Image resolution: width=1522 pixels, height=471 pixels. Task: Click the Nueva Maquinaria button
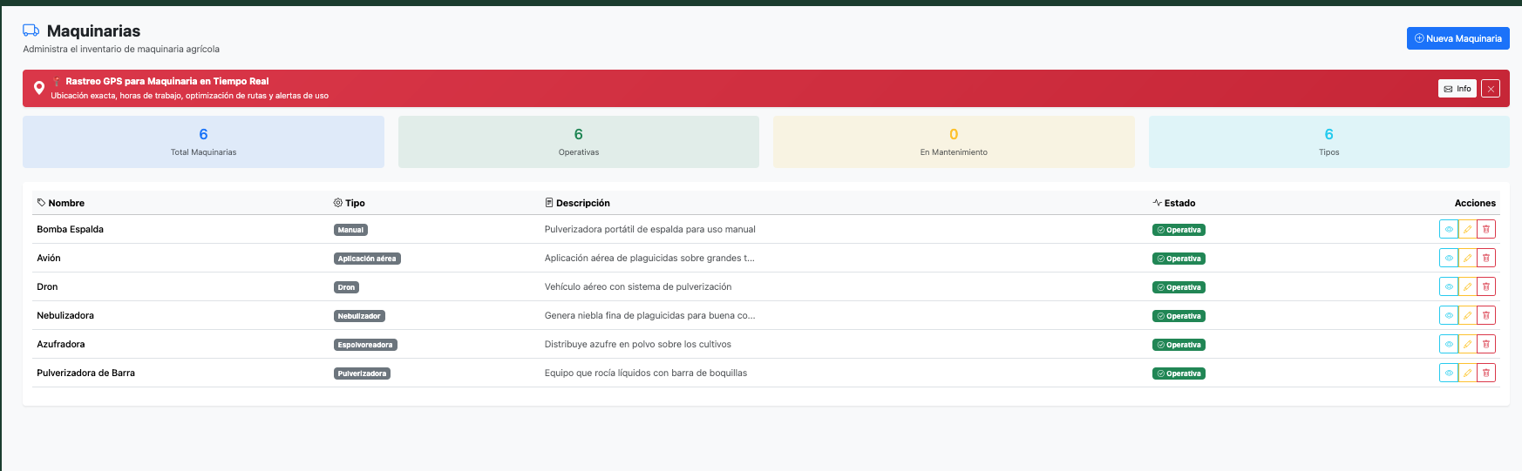point(1457,38)
